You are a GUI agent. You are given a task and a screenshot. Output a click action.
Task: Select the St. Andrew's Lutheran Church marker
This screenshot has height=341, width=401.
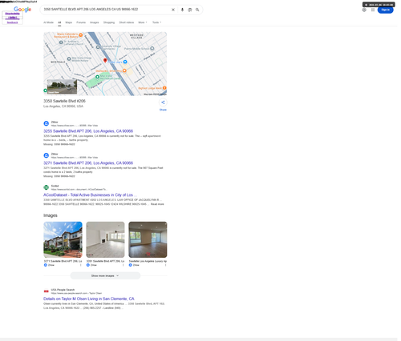point(61,42)
